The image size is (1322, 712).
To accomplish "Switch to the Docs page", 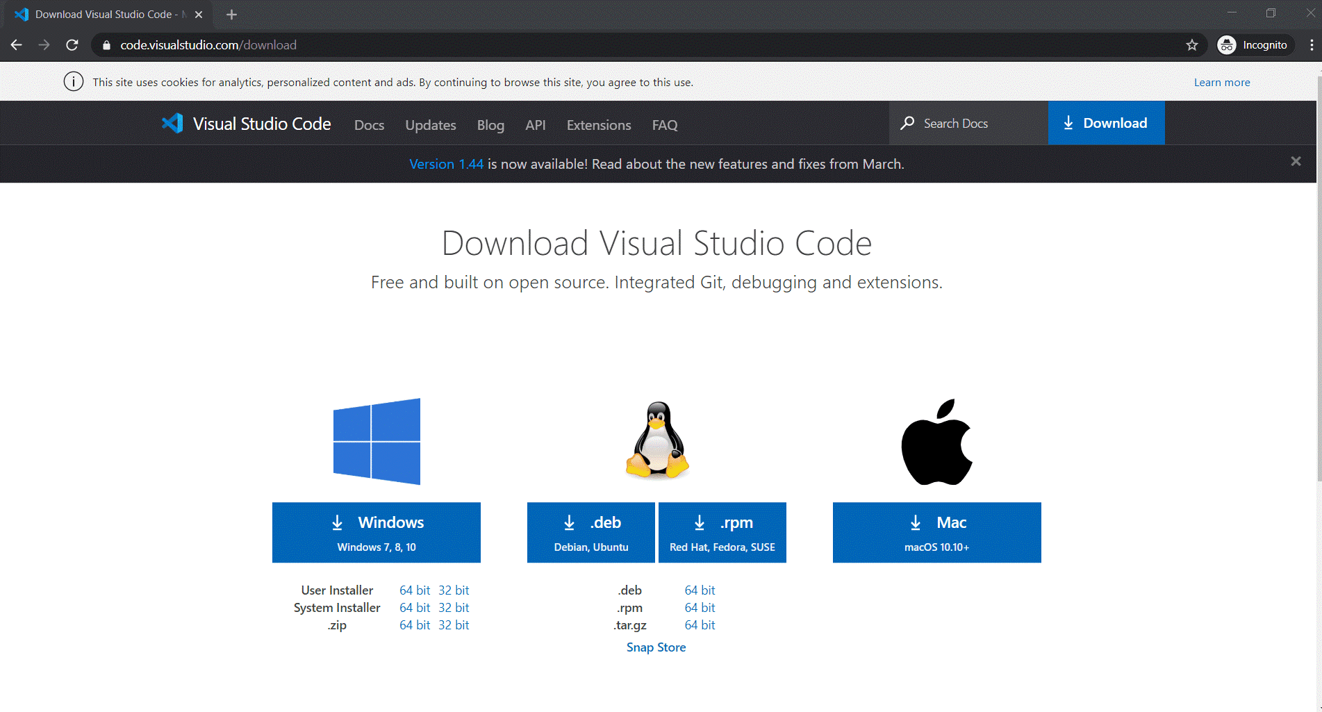I will 369,125.
